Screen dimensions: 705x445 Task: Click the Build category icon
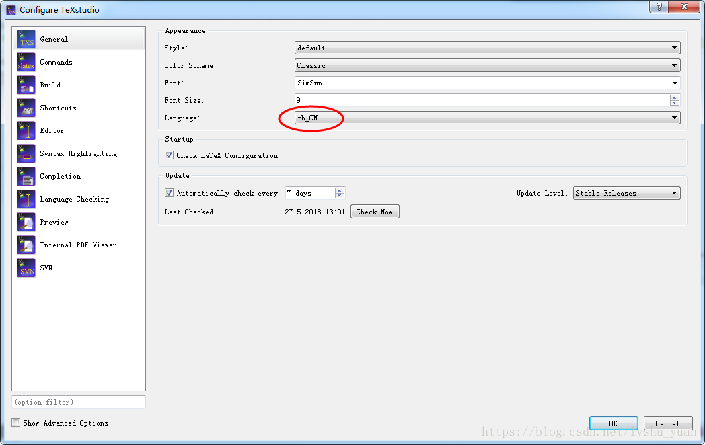pyautogui.click(x=26, y=85)
